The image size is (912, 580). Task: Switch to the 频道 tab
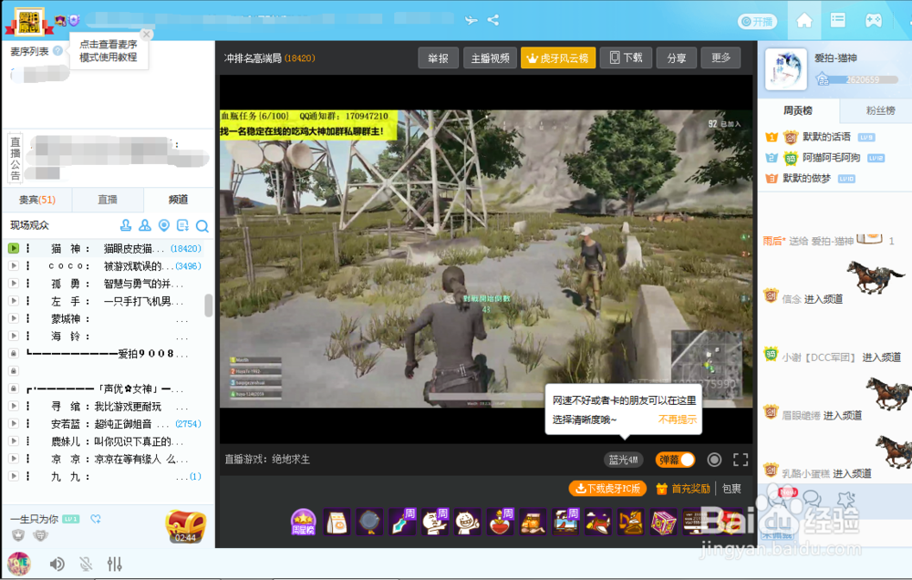click(x=179, y=200)
